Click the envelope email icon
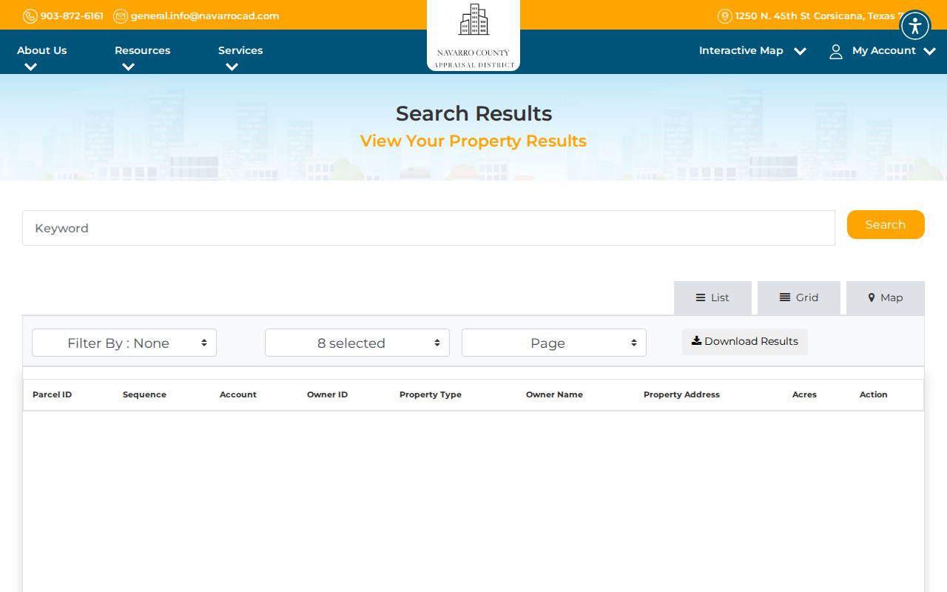The image size is (947, 592). pos(121,16)
